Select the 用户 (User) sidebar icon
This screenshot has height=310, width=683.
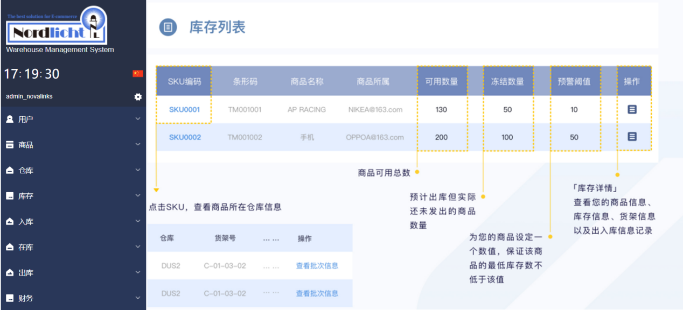click(10, 118)
